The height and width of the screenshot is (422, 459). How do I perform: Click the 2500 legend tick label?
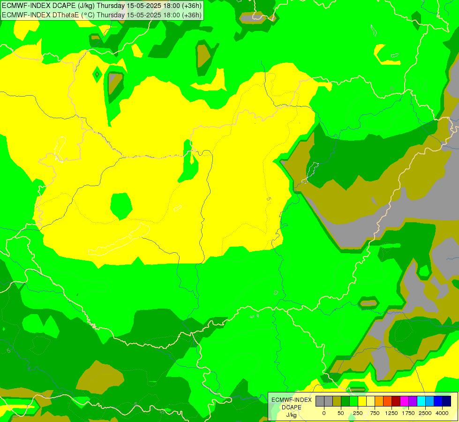[425, 413]
